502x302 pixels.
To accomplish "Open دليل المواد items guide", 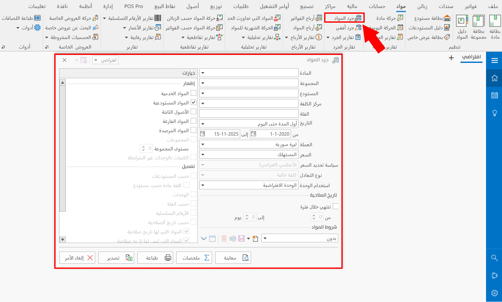I will coord(462,27).
